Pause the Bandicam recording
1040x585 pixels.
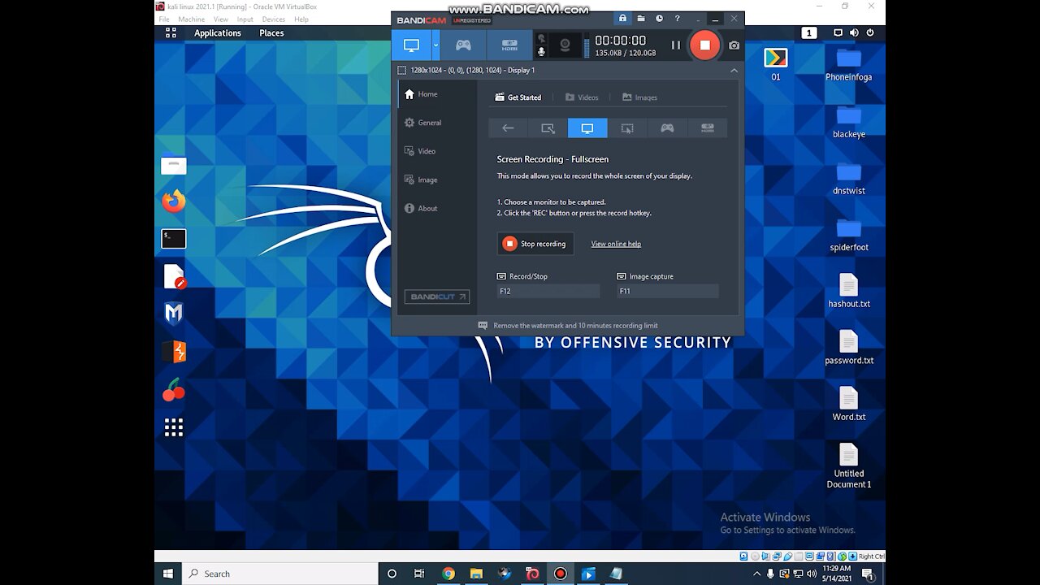click(x=675, y=45)
